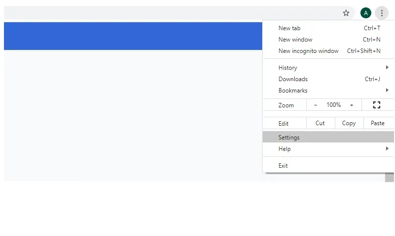Click the address bar field
The image size is (395, 236).
[171, 13]
